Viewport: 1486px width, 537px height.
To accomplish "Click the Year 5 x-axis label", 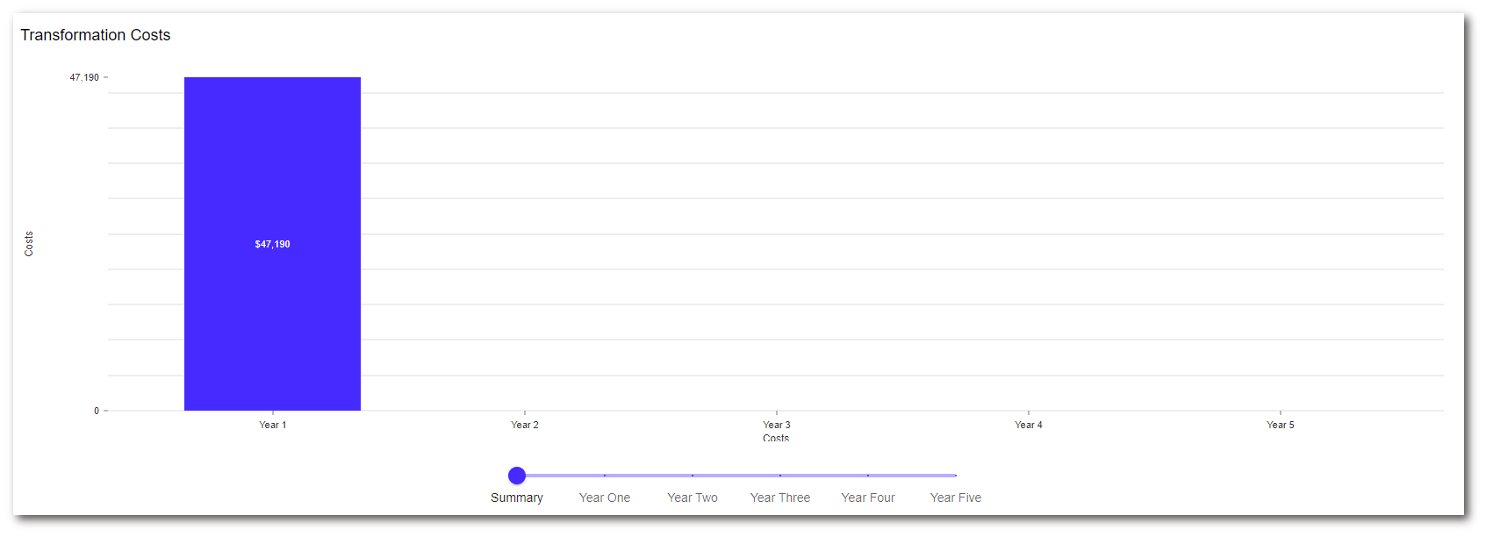I will pyautogui.click(x=1281, y=425).
